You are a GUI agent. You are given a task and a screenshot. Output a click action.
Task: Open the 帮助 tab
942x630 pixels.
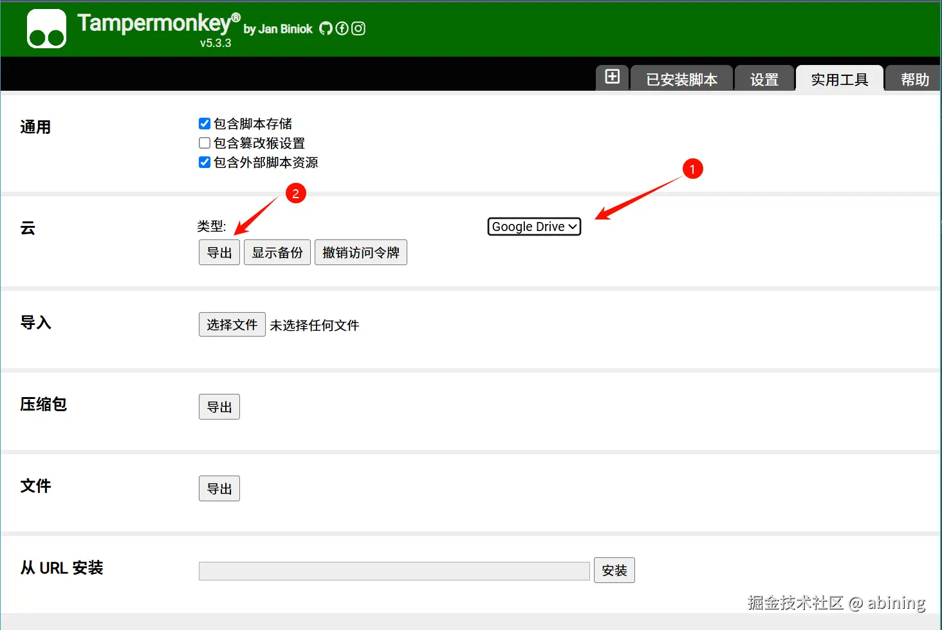[x=914, y=79]
